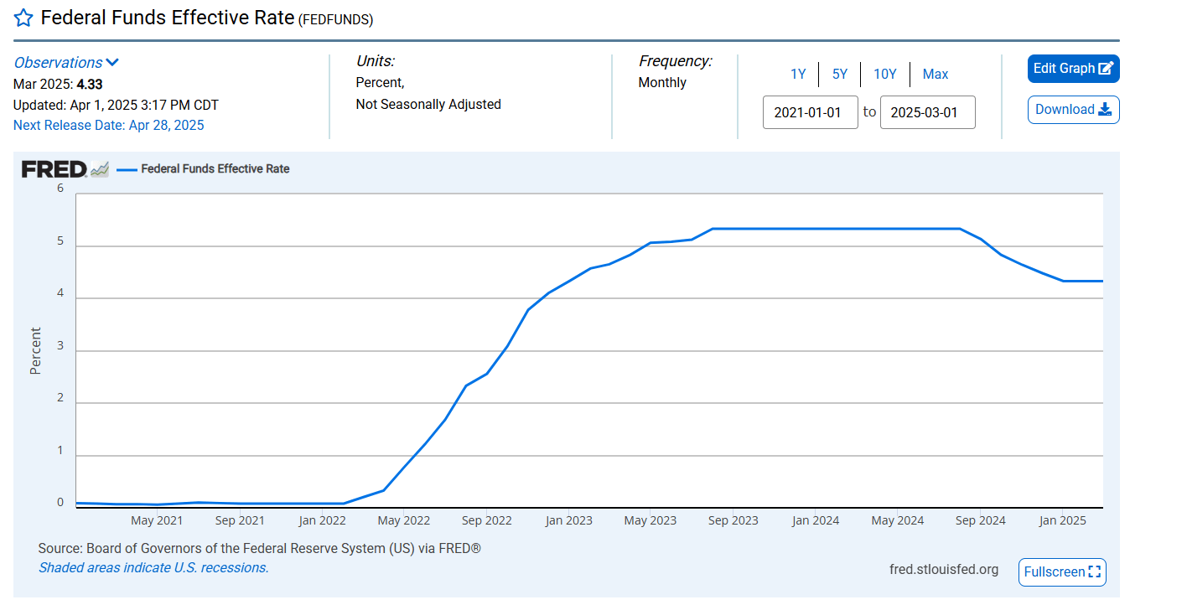Select the 5Y date range

[840, 74]
